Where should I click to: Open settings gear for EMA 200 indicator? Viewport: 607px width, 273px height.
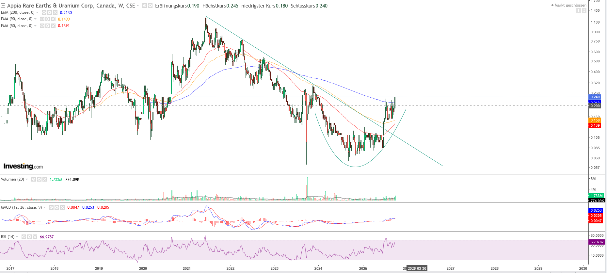click(50, 12)
